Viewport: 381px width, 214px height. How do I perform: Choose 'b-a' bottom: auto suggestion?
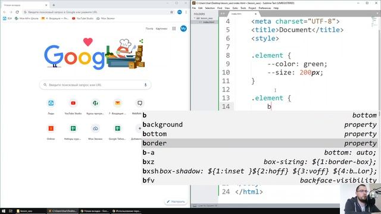coord(260,153)
